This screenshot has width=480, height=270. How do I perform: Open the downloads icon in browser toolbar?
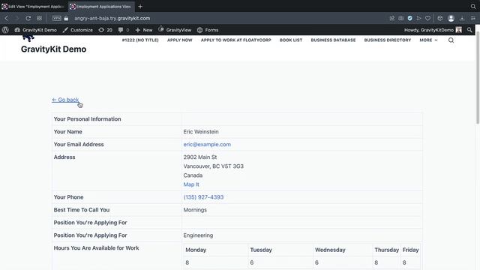tap(462, 18)
